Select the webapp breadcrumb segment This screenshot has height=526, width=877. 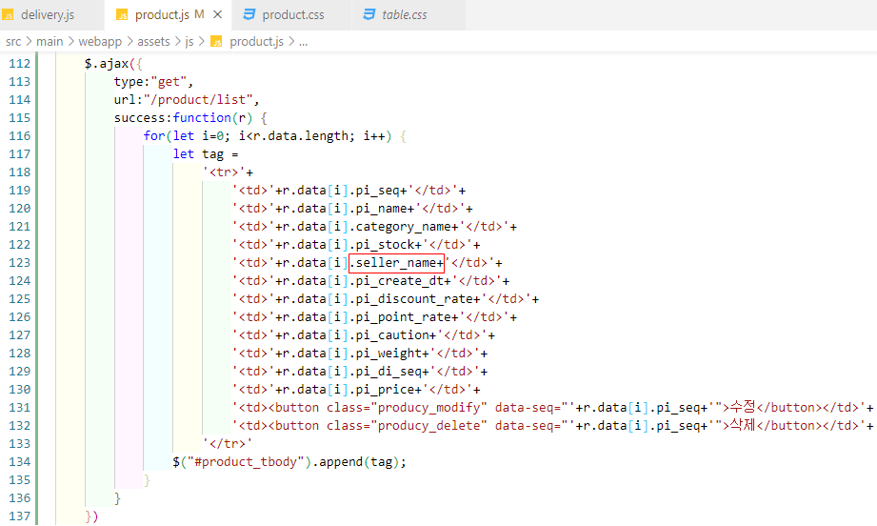100,41
